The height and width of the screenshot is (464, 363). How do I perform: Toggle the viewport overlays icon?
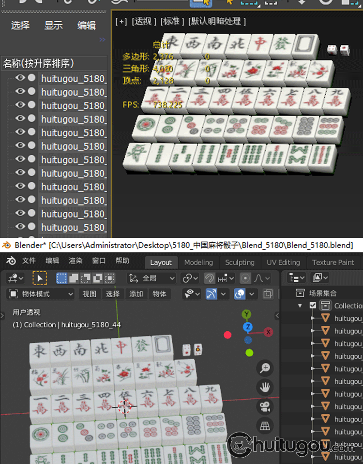240,294
